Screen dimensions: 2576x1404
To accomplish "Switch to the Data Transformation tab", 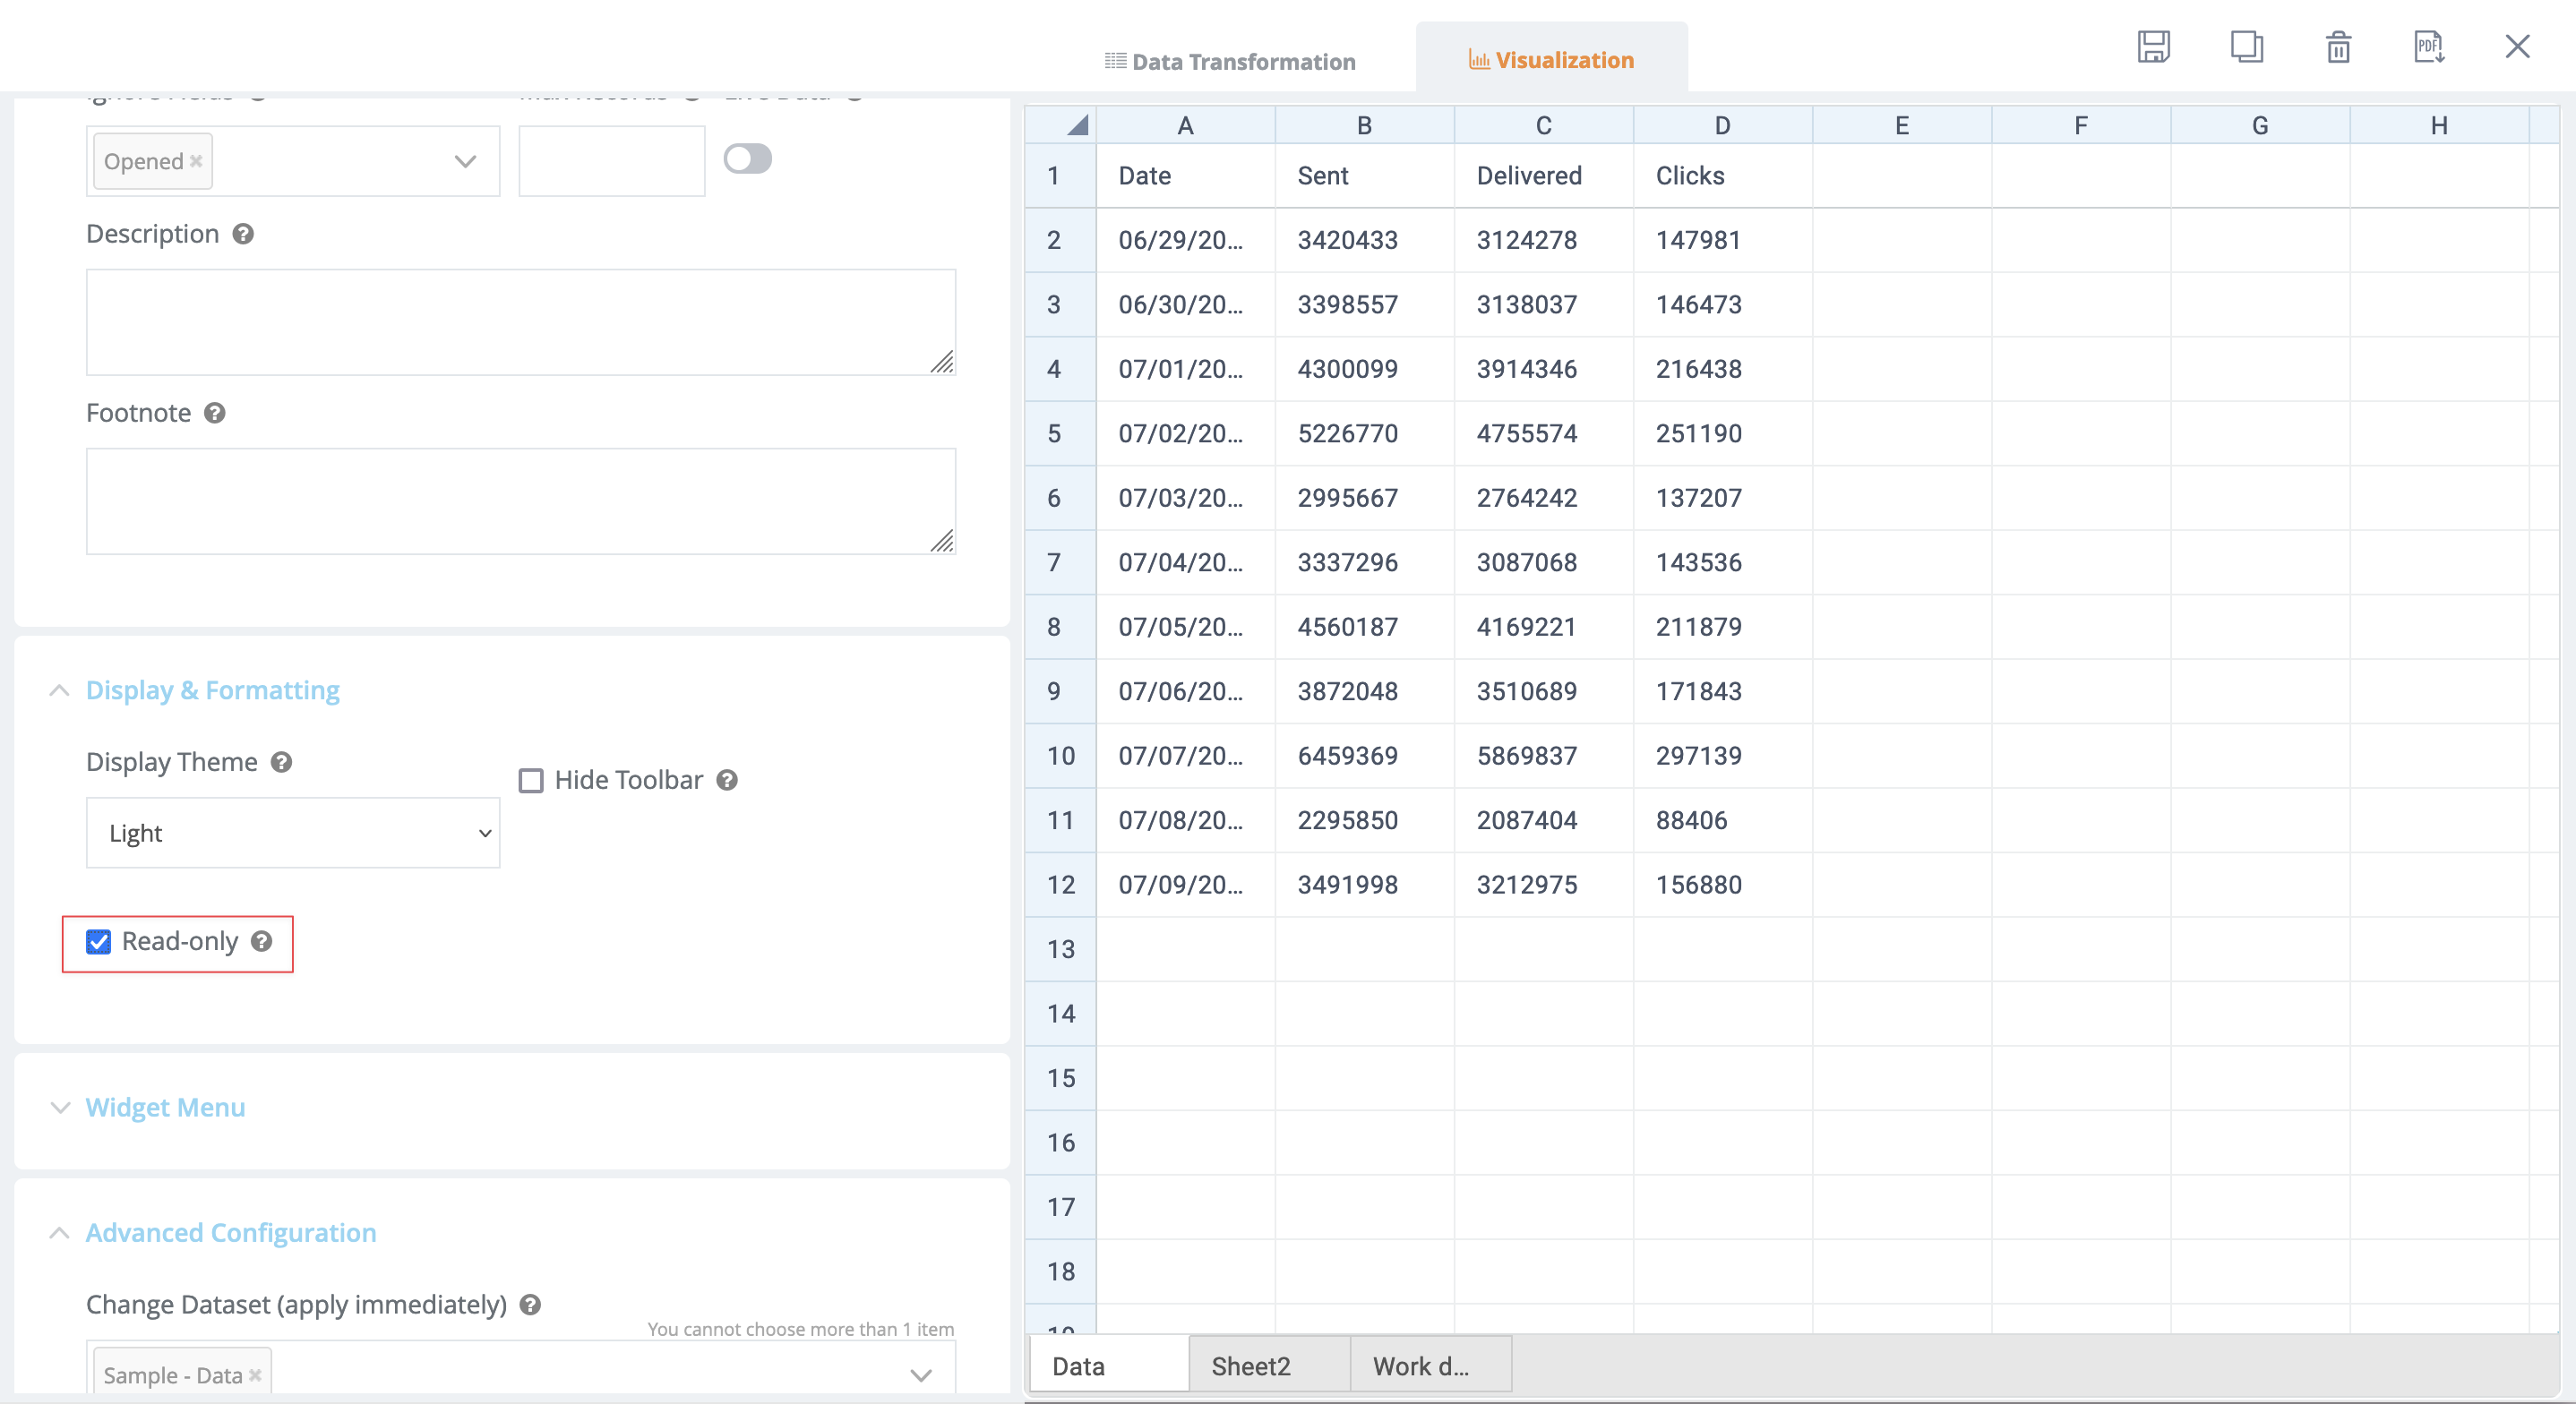I will point(1230,61).
